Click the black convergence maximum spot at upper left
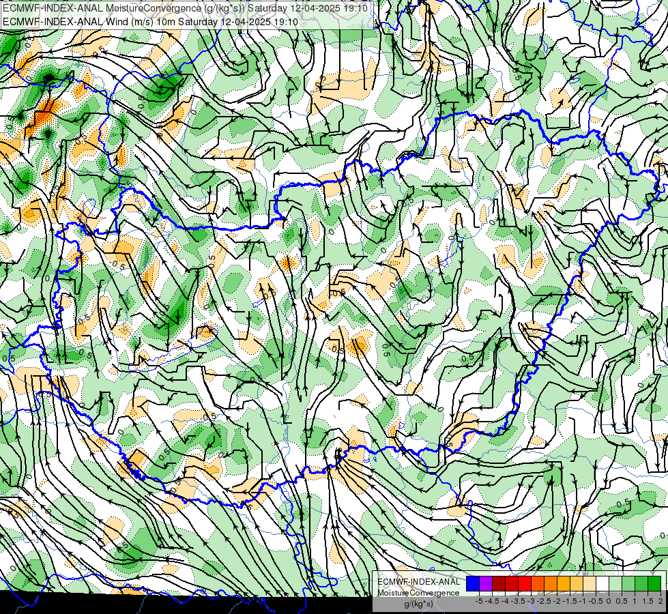The height and width of the screenshot is (614, 668). [x=49, y=78]
